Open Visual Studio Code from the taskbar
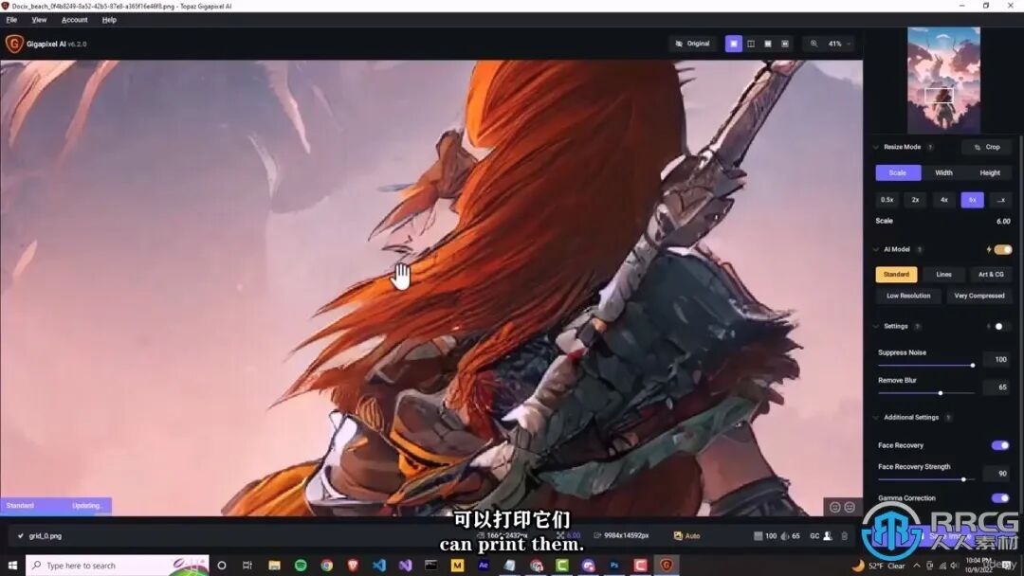 pos(378,565)
